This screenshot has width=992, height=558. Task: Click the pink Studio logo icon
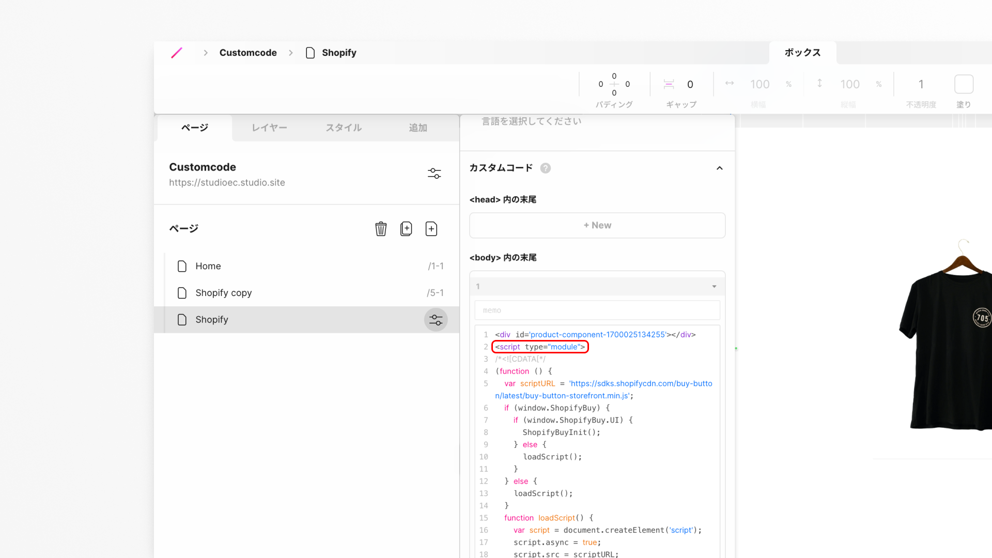177,53
